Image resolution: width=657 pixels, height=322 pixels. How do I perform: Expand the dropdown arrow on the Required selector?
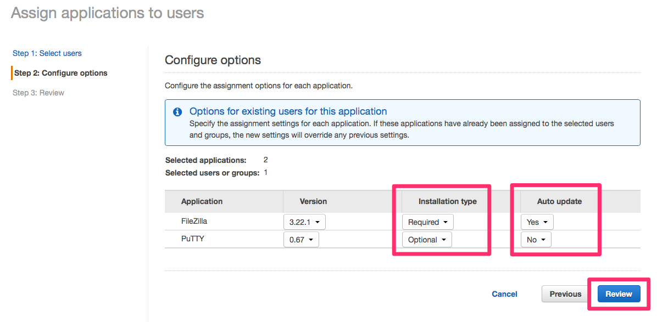click(x=447, y=222)
